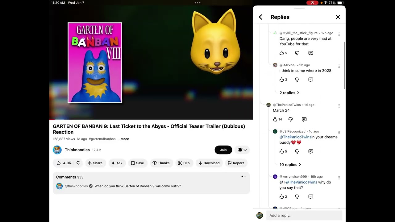Open kerrynelson999 profile avatar
Screen dimensions: 395x222
[x=275, y=177]
